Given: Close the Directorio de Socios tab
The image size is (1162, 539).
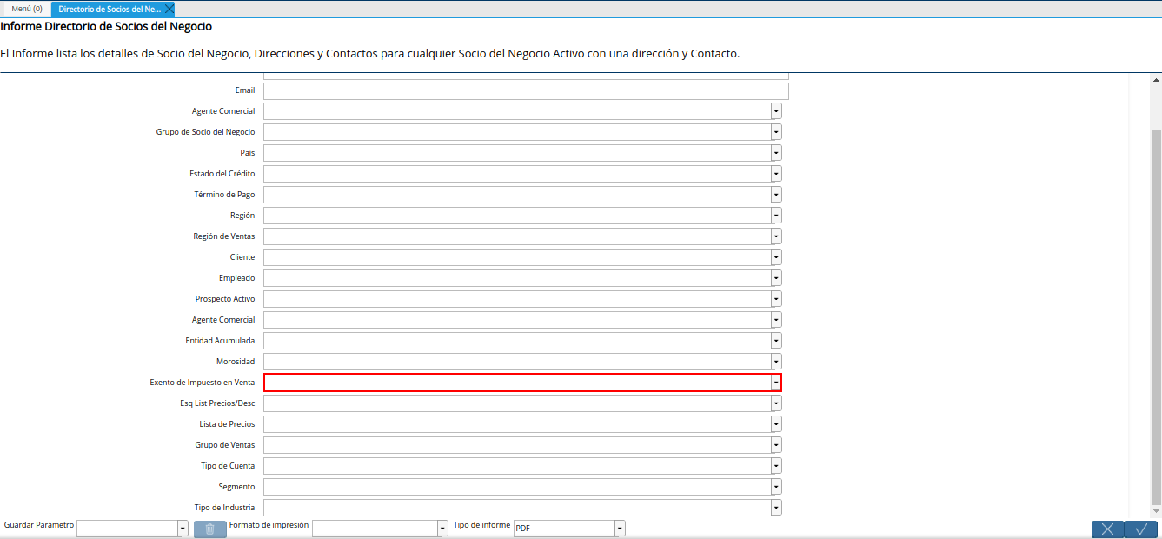Looking at the screenshot, I should tap(169, 9).
